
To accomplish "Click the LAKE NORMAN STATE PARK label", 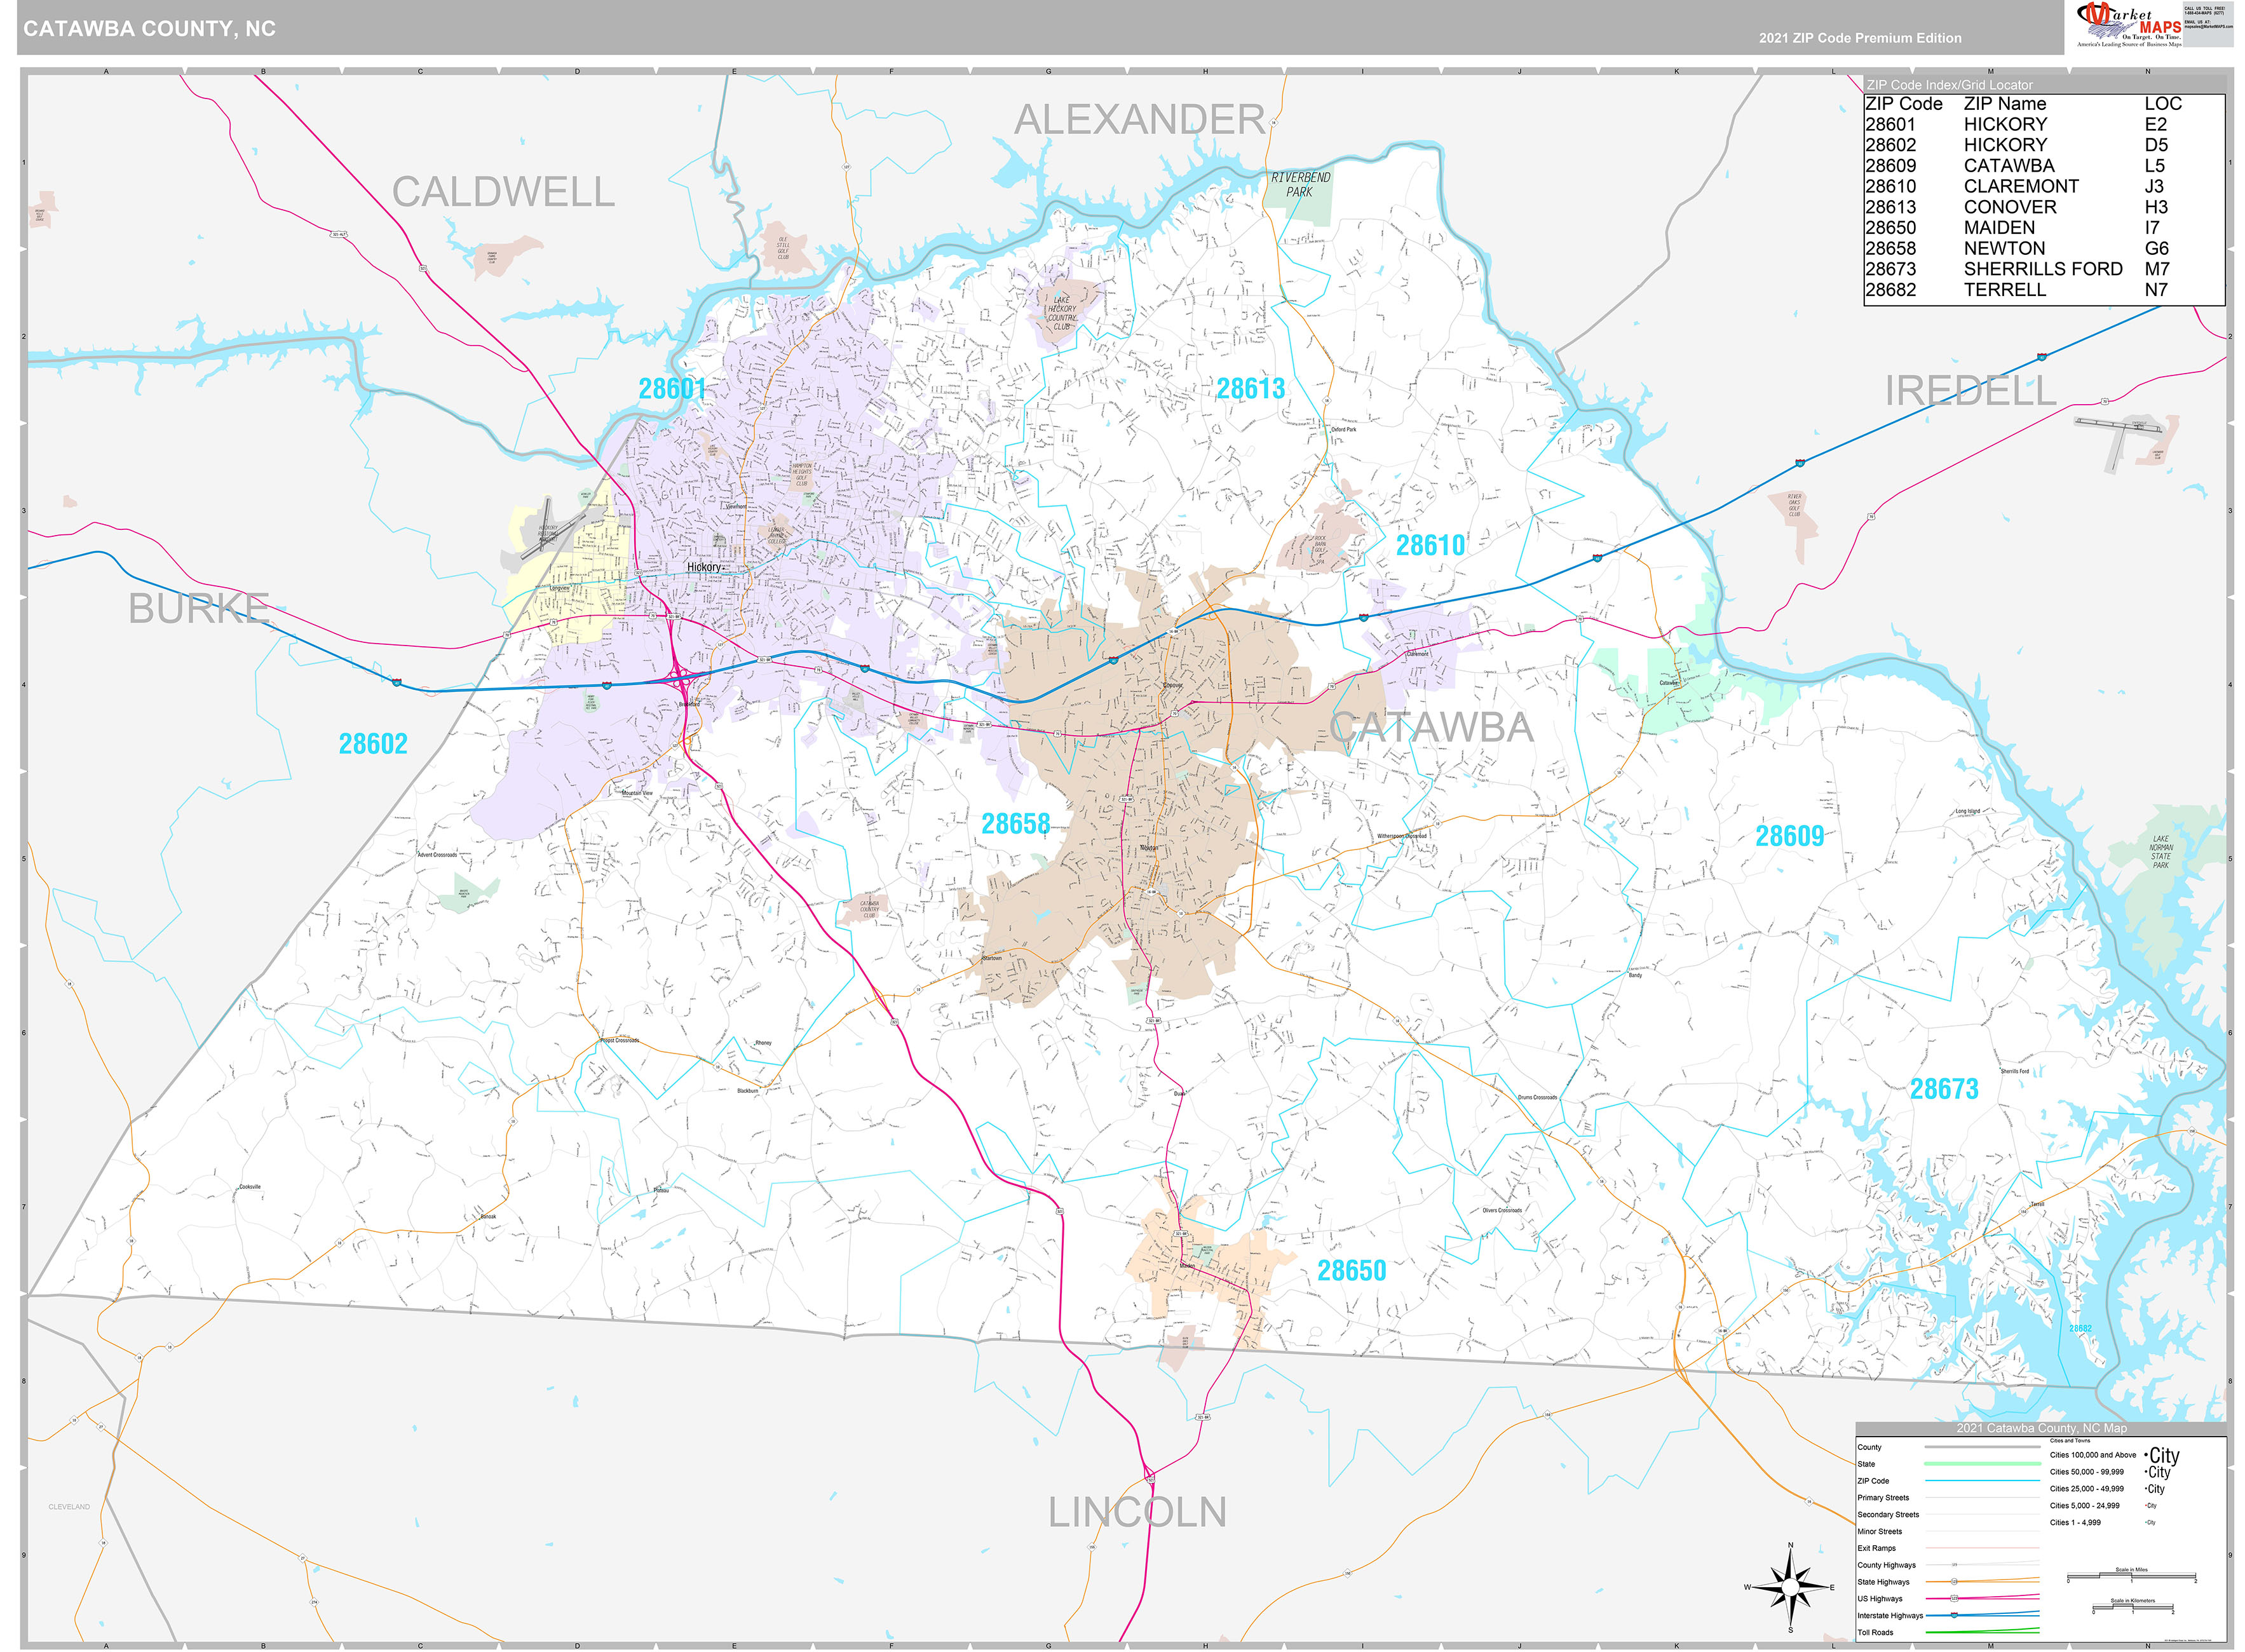I will coord(2160,852).
